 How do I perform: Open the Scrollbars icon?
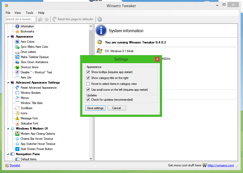pyautogui.click(x=17, y=108)
